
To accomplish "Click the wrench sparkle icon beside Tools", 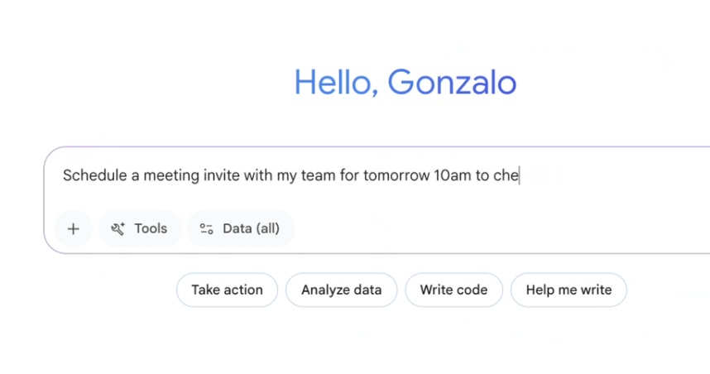I will [118, 228].
